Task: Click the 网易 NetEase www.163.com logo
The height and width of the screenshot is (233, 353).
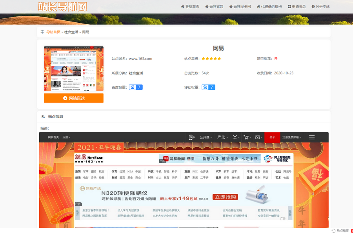Action: (x=89, y=159)
